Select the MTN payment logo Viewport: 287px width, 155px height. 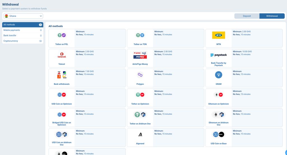(218, 35)
